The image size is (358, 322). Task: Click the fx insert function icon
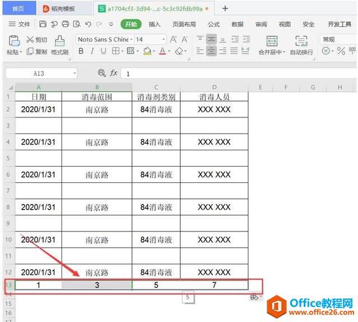pyautogui.click(x=114, y=73)
